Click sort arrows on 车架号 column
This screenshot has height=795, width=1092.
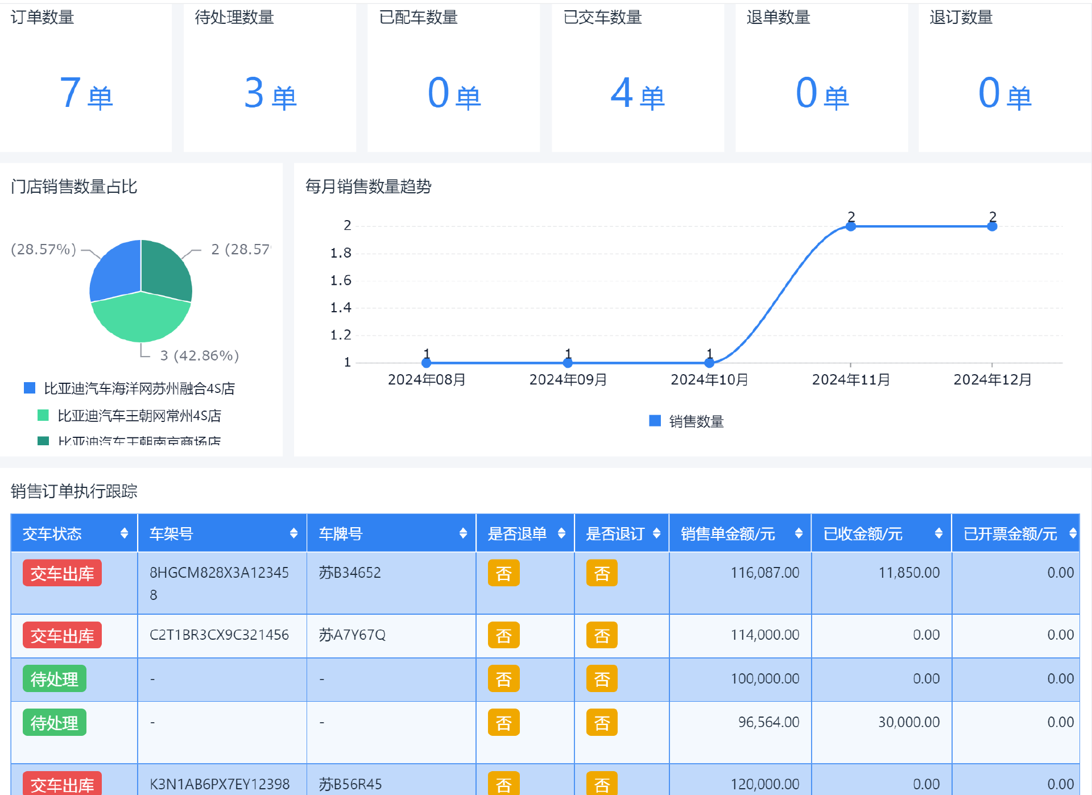(x=293, y=533)
